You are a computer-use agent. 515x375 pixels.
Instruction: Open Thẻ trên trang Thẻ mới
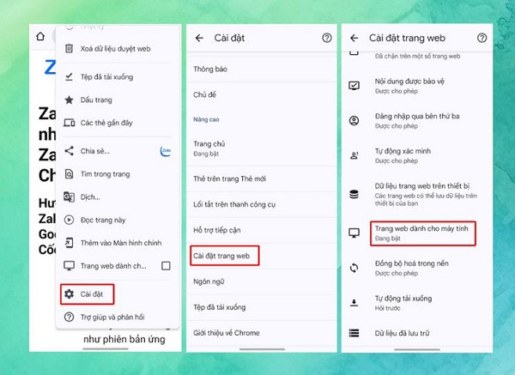262,178
